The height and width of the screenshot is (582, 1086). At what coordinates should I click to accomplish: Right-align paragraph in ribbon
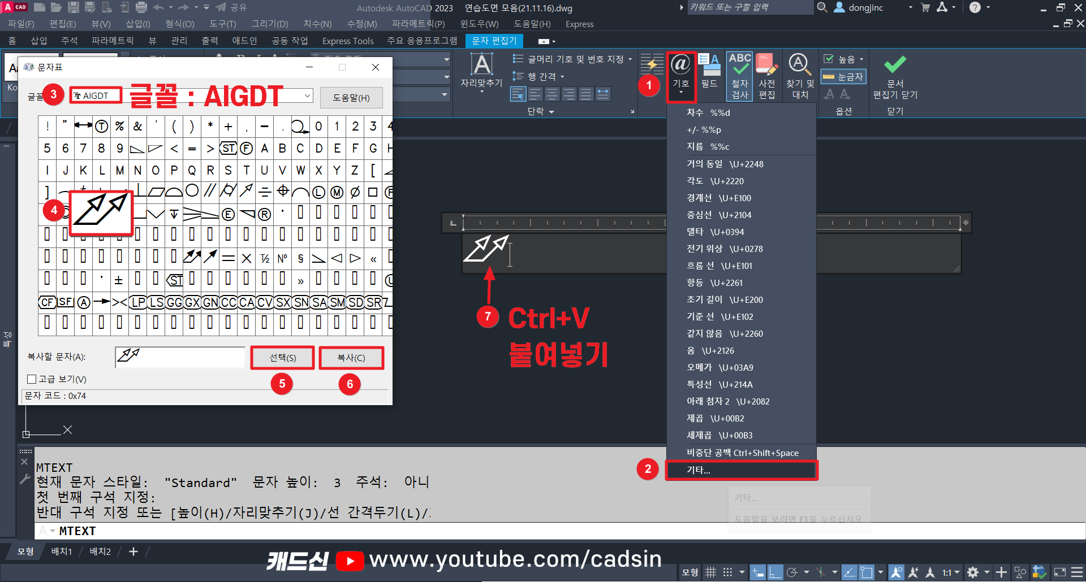pos(569,94)
